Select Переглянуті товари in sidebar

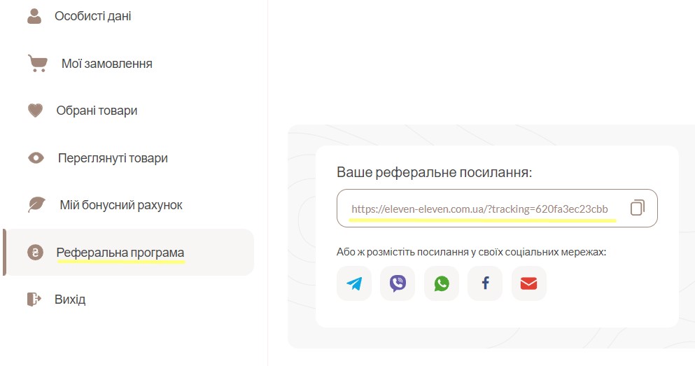[x=113, y=158]
